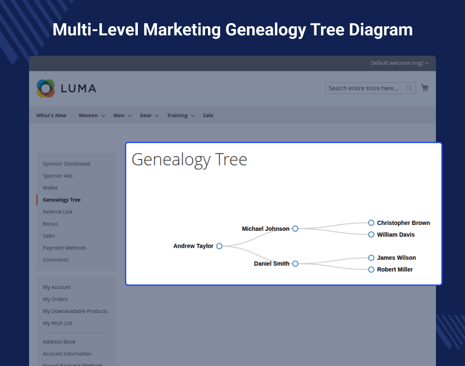Image resolution: width=465 pixels, height=366 pixels.
Task: Expand the Default welcome msg dropdown
Action: point(399,63)
